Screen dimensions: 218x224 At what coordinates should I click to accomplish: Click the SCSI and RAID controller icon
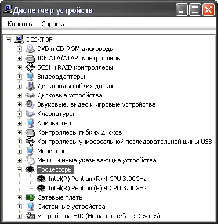click(x=30, y=67)
